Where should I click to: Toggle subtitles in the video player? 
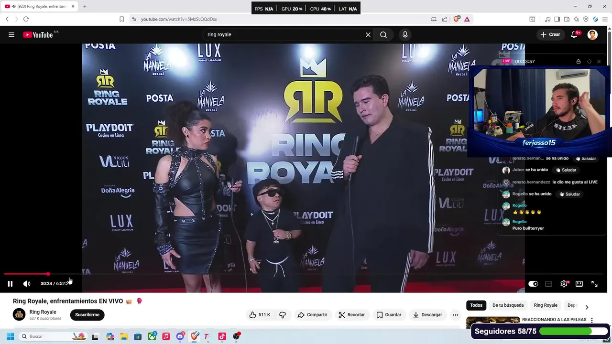pyautogui.click(x=548, y=284)
